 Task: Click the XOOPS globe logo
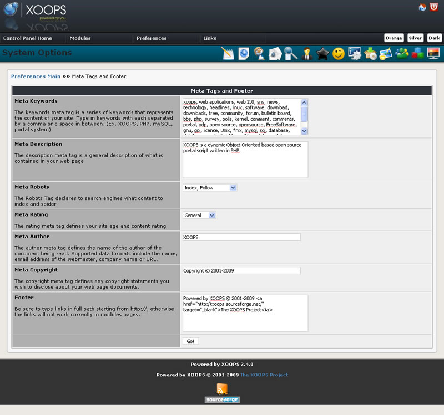[x=11, y=9]
